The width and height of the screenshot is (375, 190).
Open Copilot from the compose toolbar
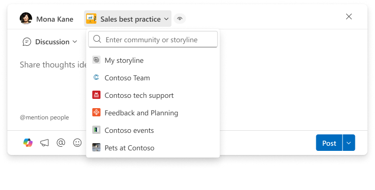(28, 143)
